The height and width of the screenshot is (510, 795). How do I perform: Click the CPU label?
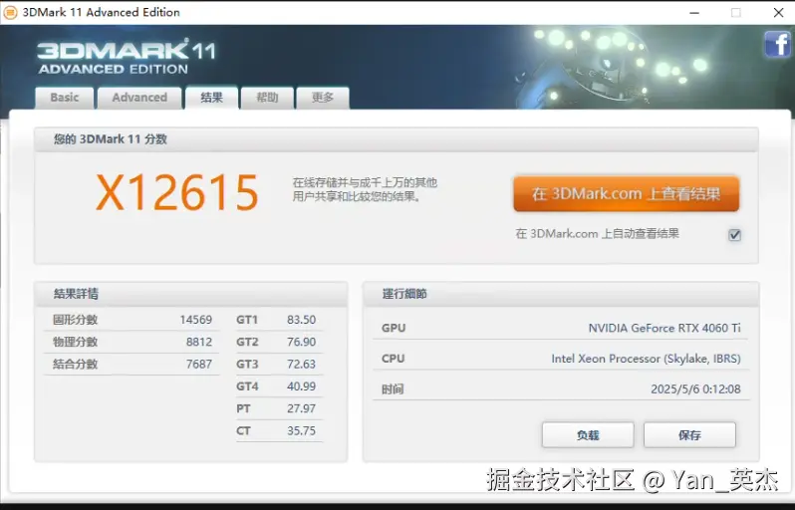pos(393,359)
